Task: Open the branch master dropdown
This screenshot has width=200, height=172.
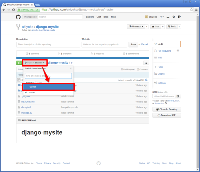Action: [x=35, y=63]
